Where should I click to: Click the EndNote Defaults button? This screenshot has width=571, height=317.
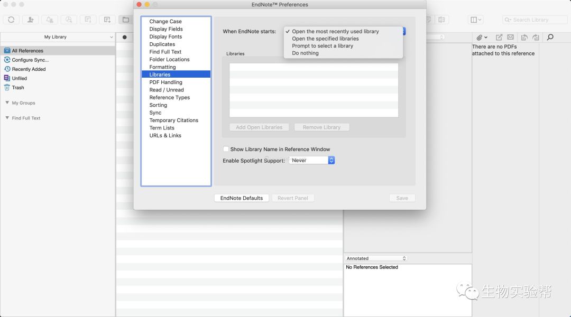coord(242,198)
